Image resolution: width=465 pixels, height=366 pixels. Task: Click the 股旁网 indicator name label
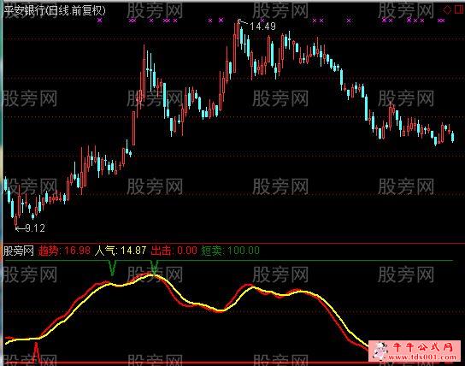19,251
